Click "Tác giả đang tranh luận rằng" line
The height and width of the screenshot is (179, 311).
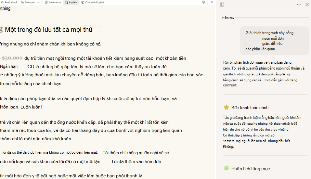point(262,118)
